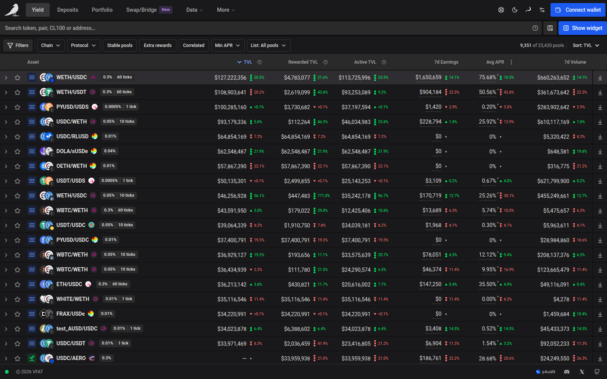Image resolution: width=607 pixels, height=379 pixels.
Task: Open the Data menu
Action: coord(194,10)
